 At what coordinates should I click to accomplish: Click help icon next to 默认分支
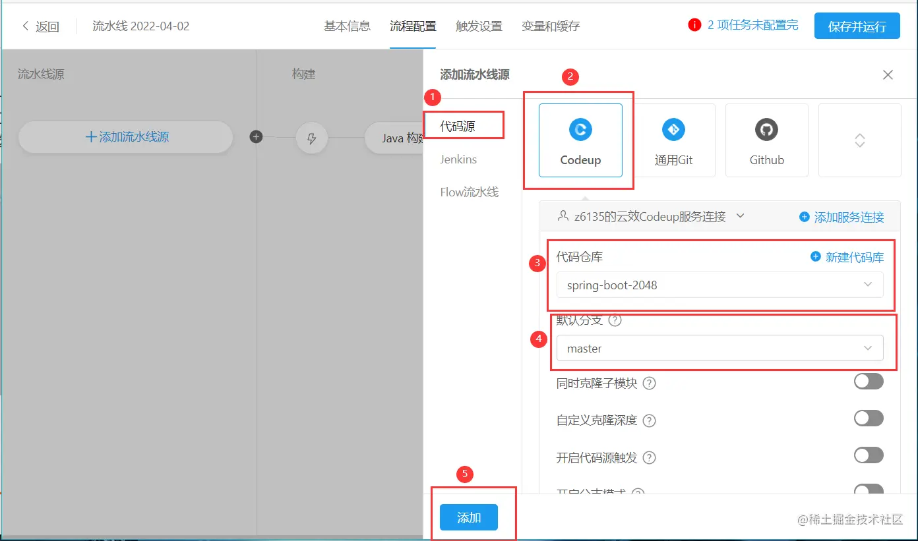point(615,321)
